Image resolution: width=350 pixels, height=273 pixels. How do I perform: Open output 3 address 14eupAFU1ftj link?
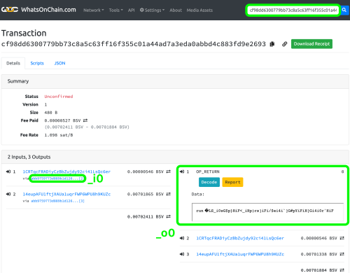tap(240, 254)
